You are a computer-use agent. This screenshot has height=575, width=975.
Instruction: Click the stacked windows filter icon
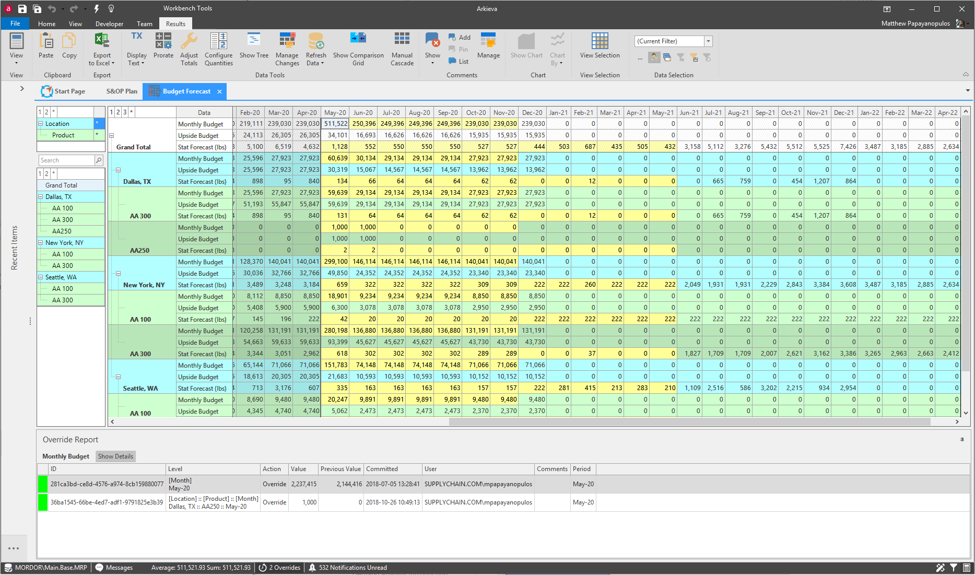click(667, 57)
